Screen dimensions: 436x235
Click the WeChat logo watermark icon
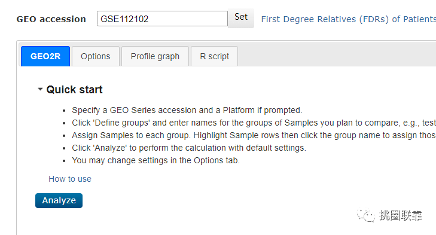[365, 215]
